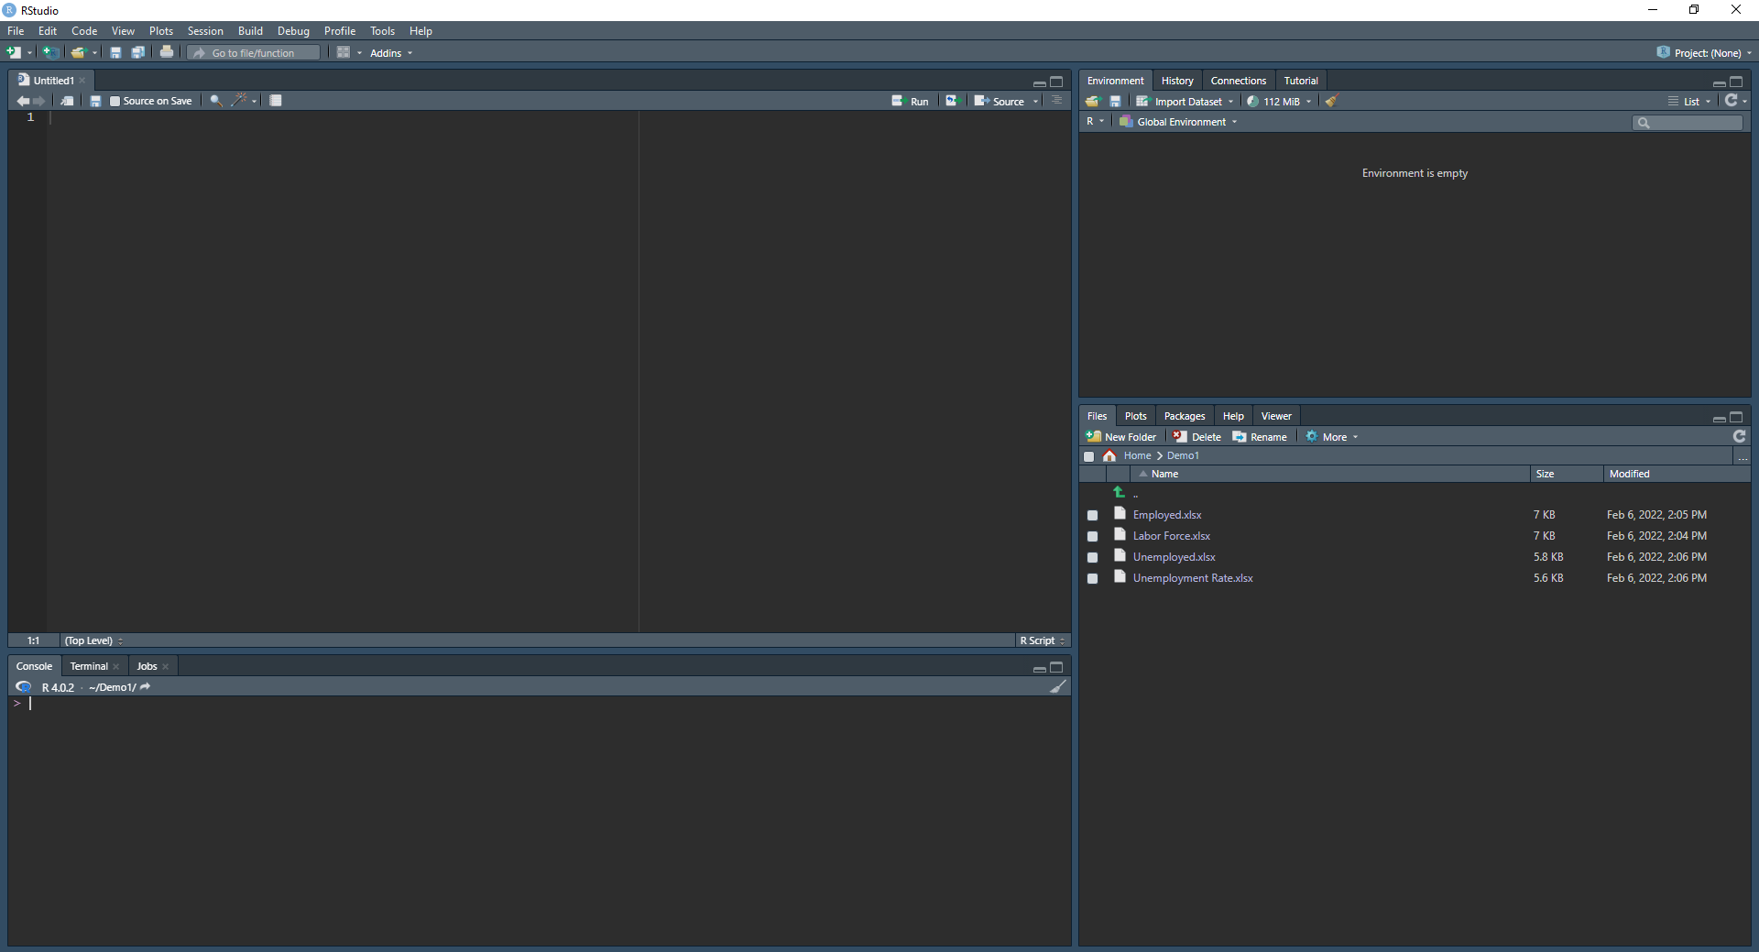Click the Create a Project icon

[51, 52]
